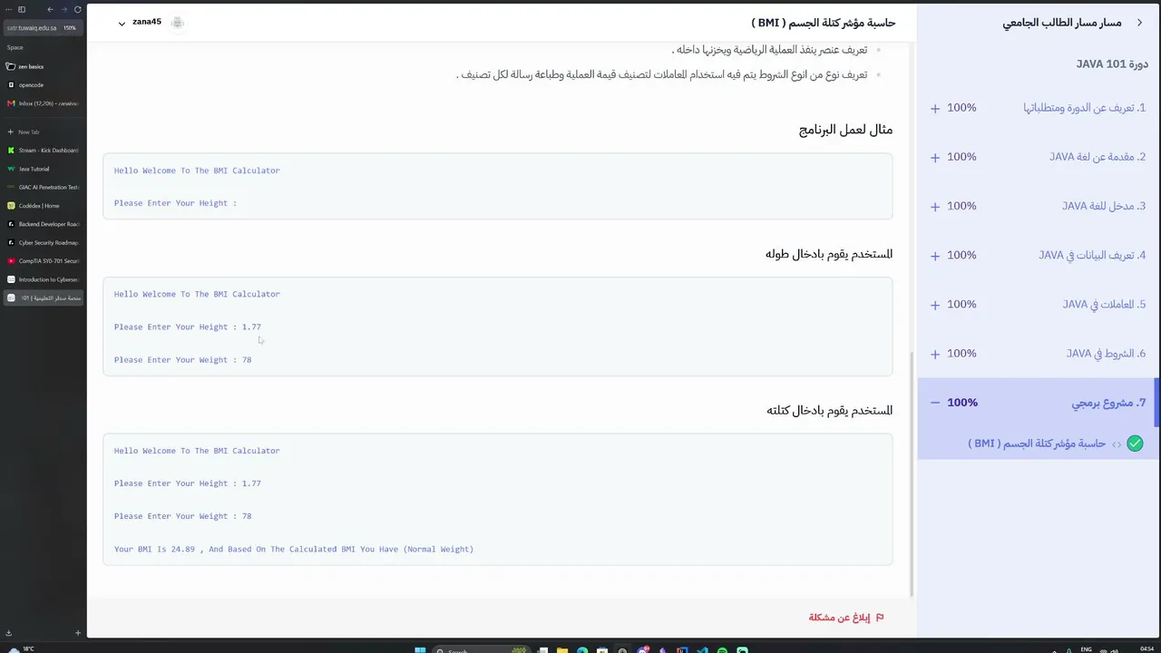Expand section 2 مقدمة عن لغة JAVA
The image size is (1161, 653).
[x=935, y=157]
